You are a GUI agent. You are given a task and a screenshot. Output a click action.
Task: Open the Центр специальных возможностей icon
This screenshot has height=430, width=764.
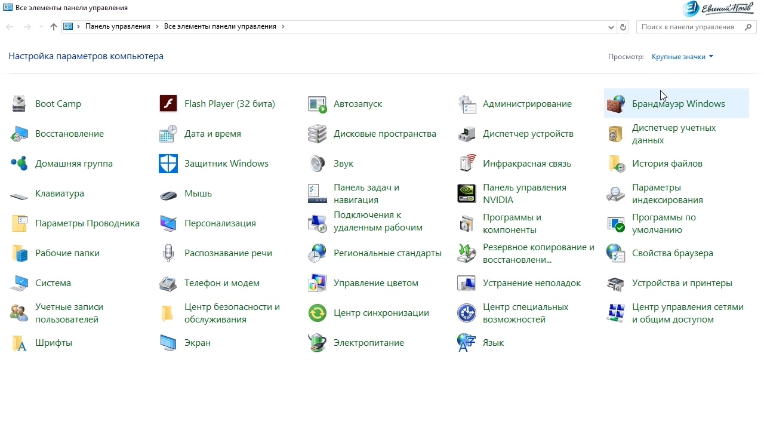tap(467, 313)
